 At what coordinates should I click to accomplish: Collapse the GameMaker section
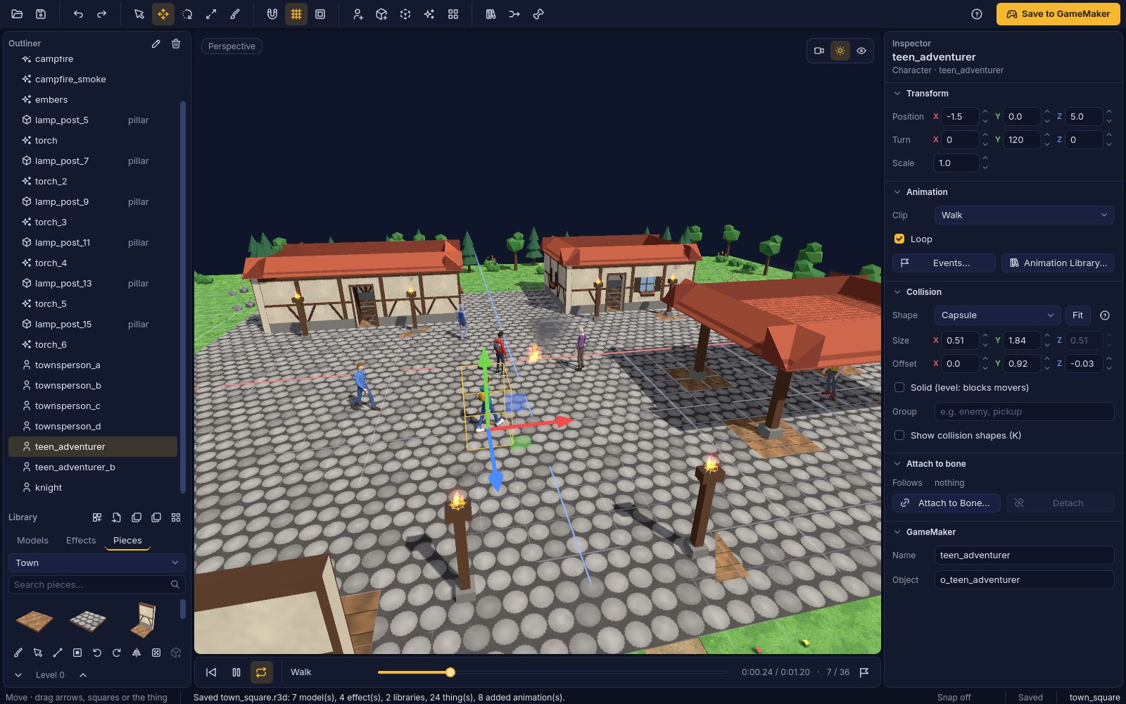(897, 532)
